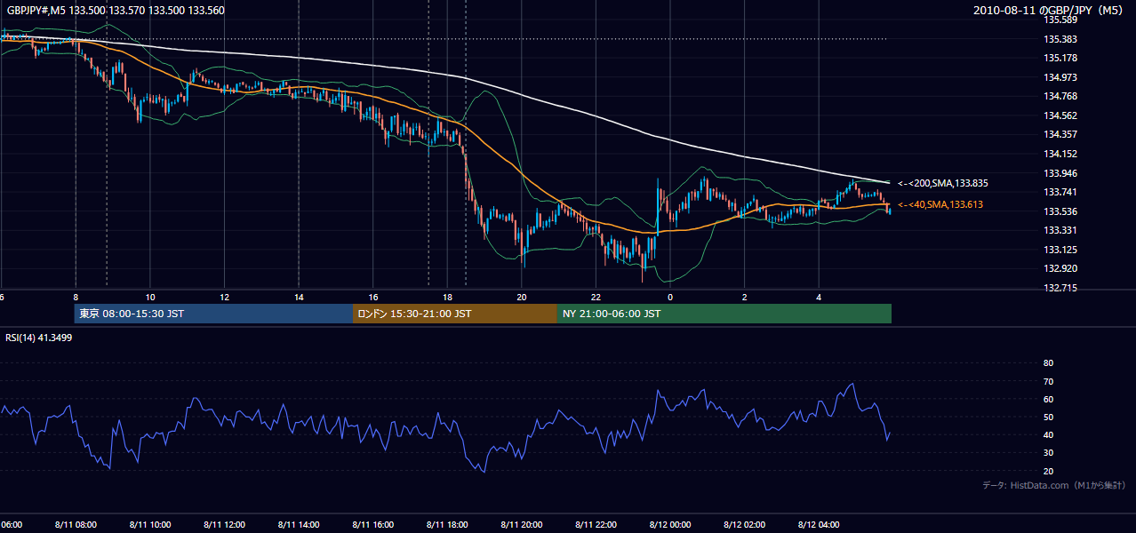The height and width of the screenshot is (533, 1136).
Task: Click price level 133.331 on the axis
Action: pos(1060,230)
